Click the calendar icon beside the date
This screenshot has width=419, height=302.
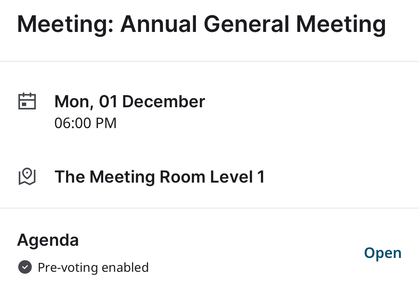pos(27,101)
